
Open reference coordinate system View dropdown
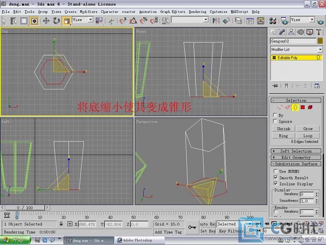coord(90,20)
